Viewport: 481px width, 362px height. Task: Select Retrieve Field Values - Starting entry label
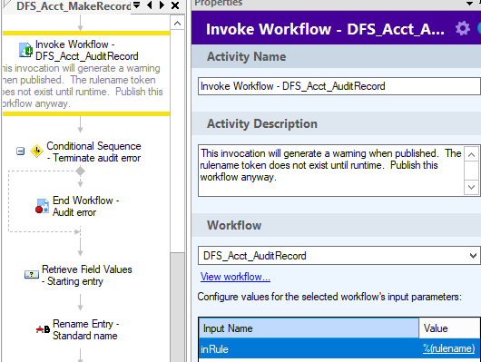[x=87, y=275]
